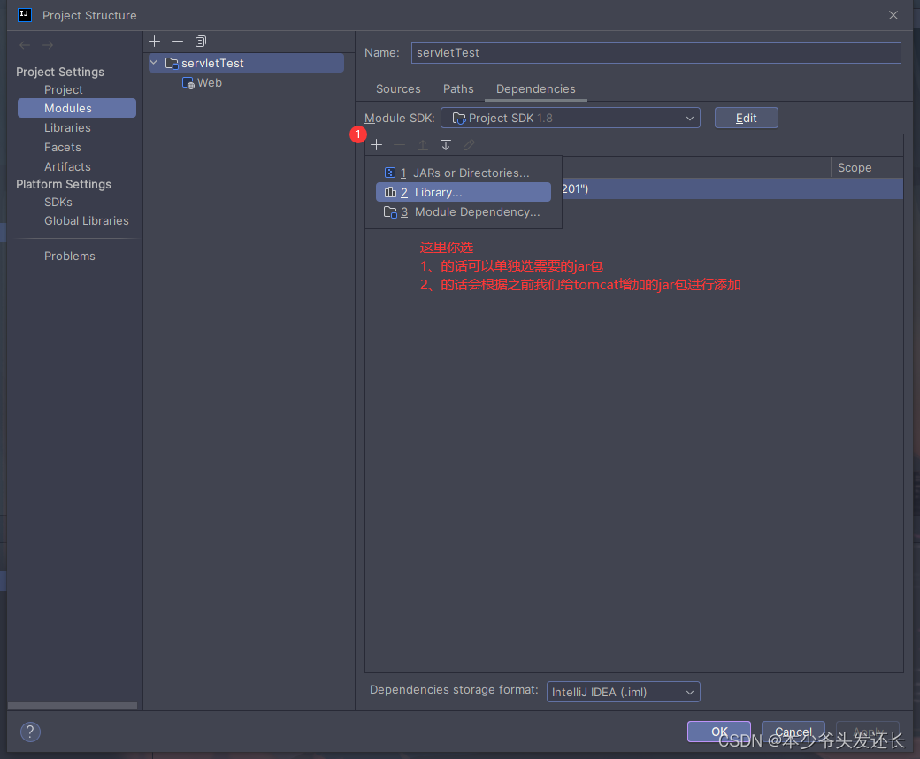The width and height of the screenshot is (920, 759).
Task: Click the Edit button next to Module SDK
Action: [x=746, y=117]
